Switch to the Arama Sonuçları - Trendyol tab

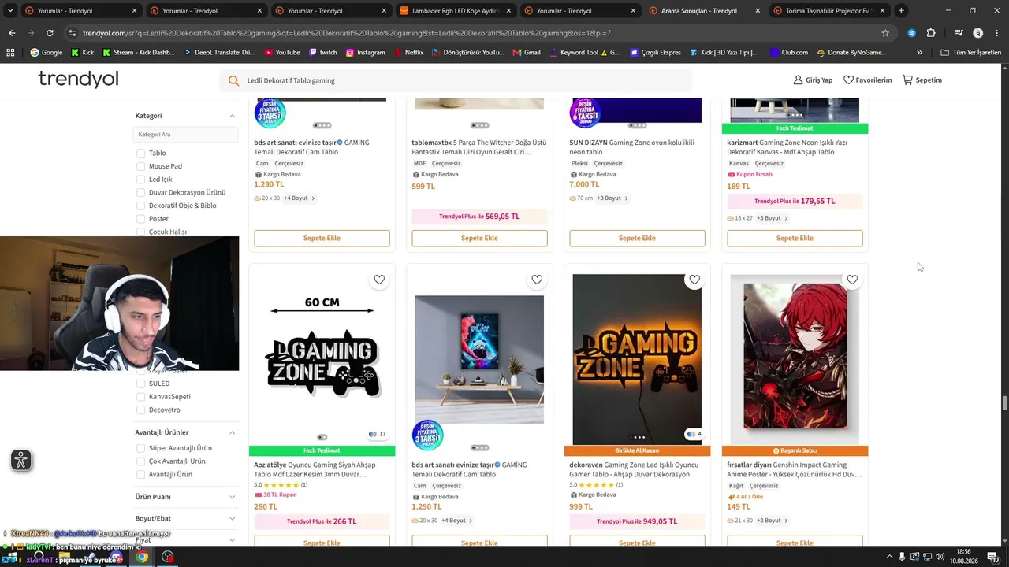[703, 11]
